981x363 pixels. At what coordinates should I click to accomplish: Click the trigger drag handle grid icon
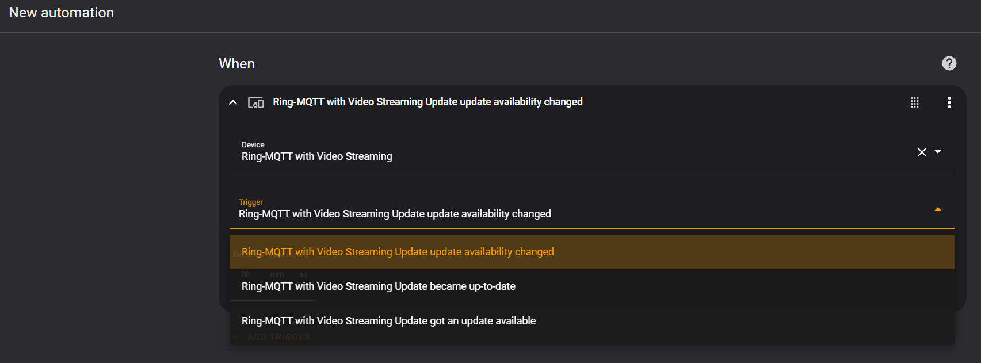[x=914, y=102]
